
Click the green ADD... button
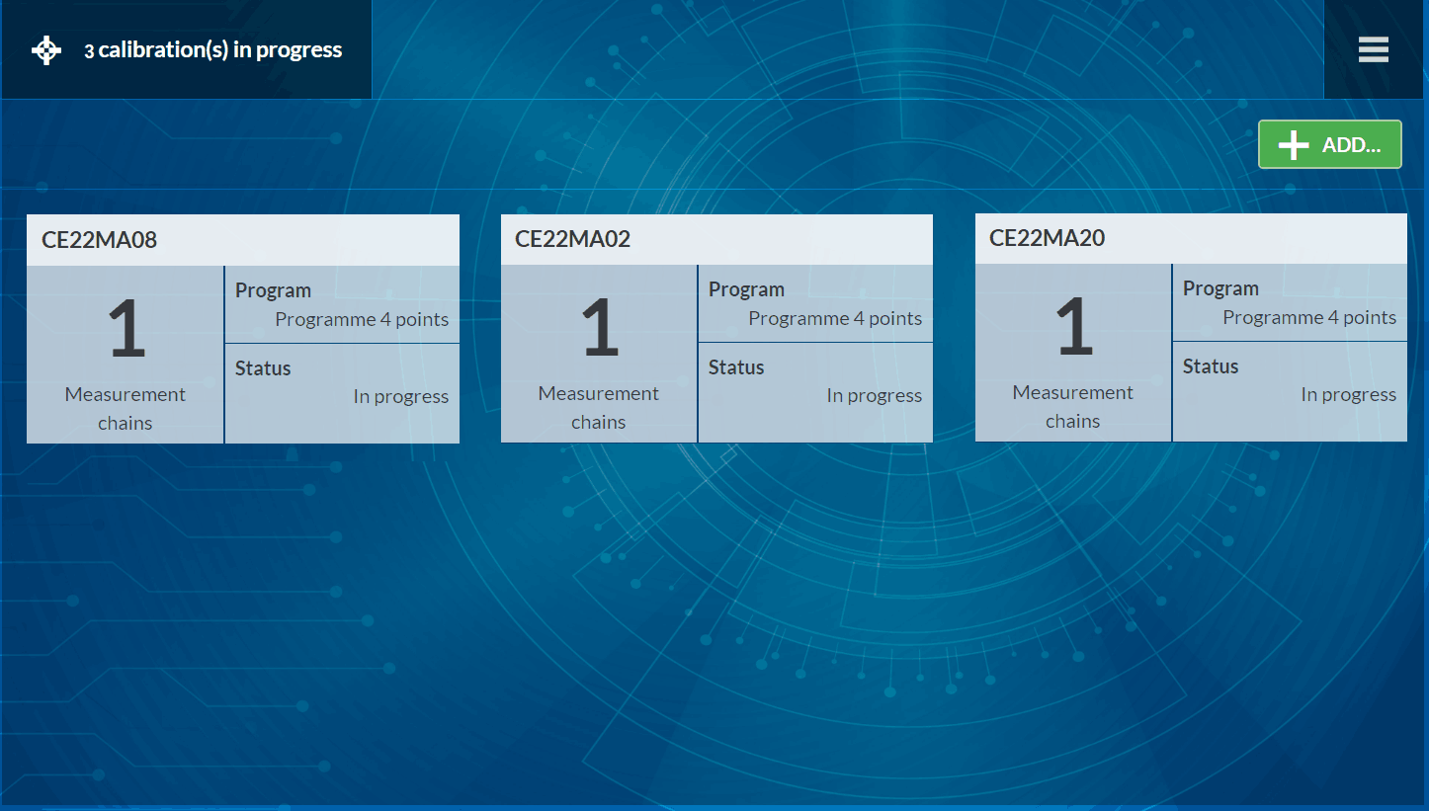(1329, 144)
